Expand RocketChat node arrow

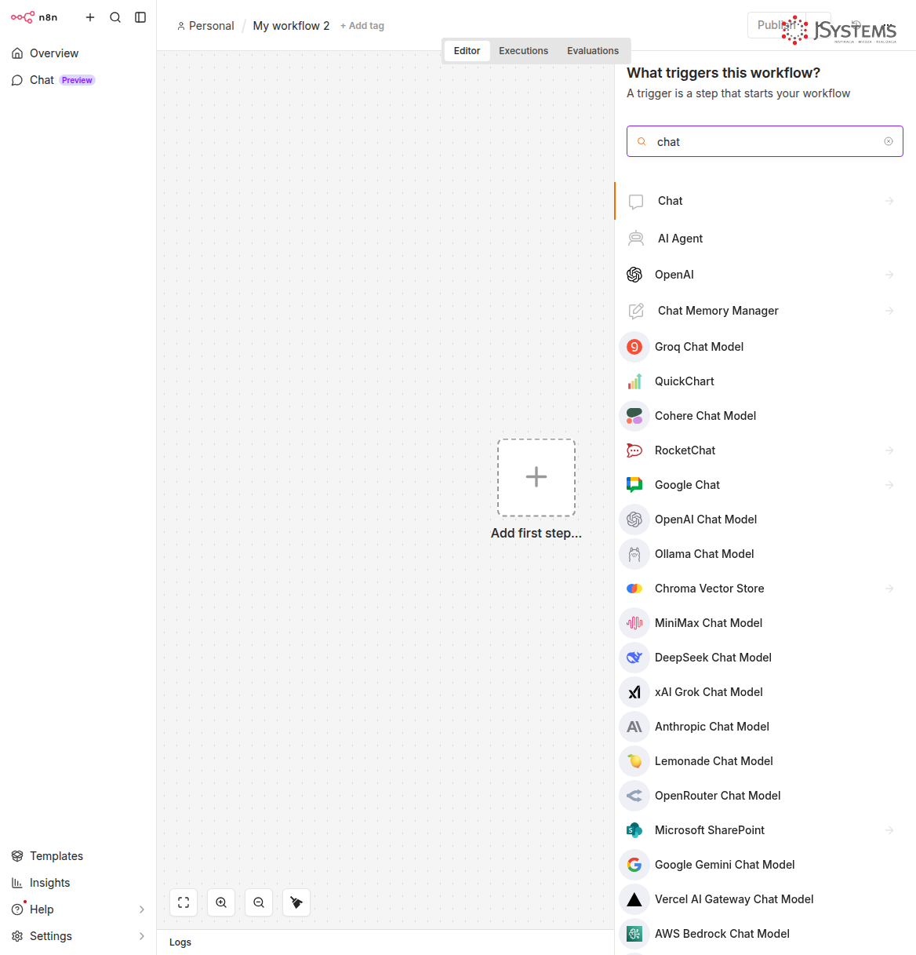coord(889,450)
